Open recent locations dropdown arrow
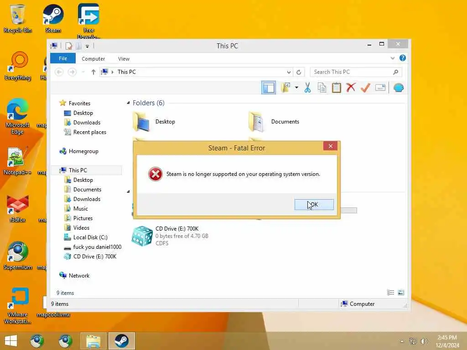Viewport: 467px width, 350px height. point(83,72)
